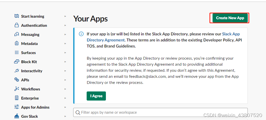266x120 pixels.
Task: Expand the Messaging section arrow
Action: [x=65, y=35]
